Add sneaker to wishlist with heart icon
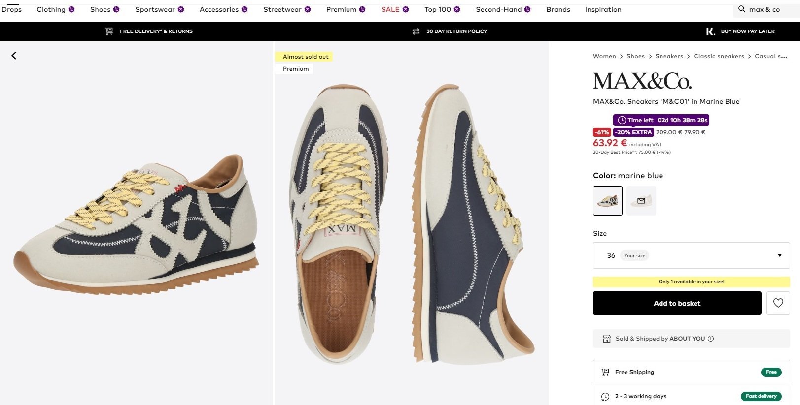The image size is (800, 405). pyautogui.click(x=778, y=303)
